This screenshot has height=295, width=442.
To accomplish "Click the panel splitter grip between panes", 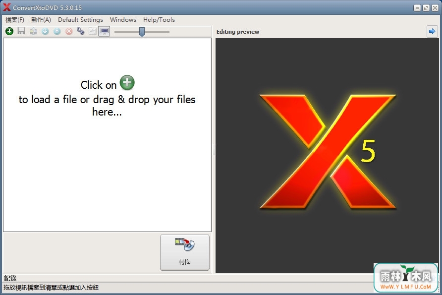I will click(214, 150).
